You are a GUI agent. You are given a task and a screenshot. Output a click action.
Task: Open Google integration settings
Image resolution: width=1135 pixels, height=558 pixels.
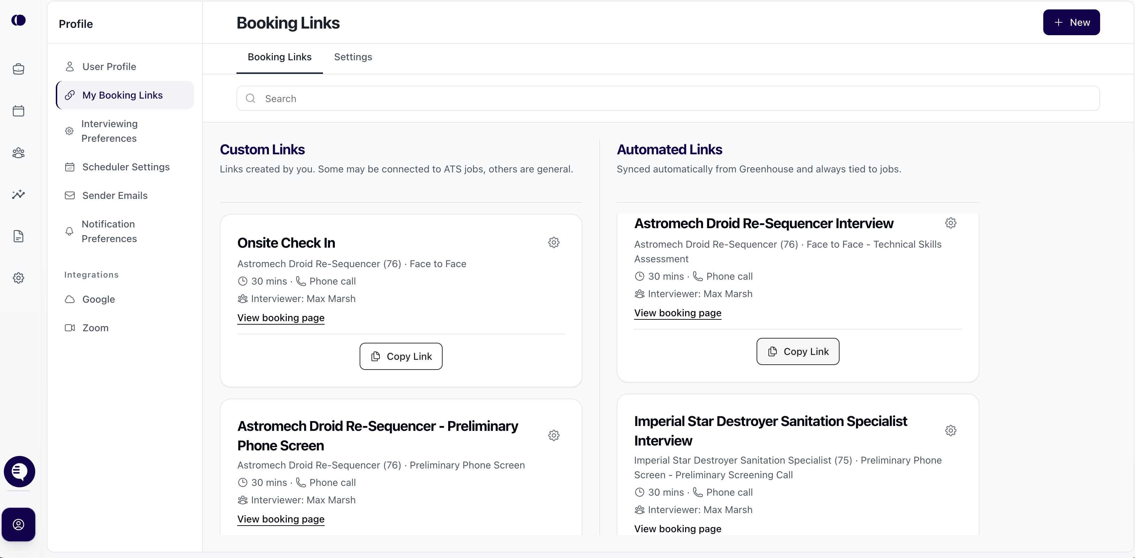pyautogui.click(x=125, y=299)
